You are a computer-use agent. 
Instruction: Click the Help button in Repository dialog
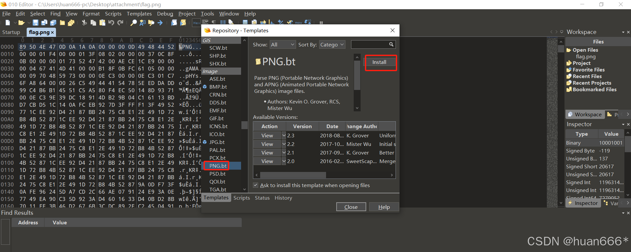384,207
